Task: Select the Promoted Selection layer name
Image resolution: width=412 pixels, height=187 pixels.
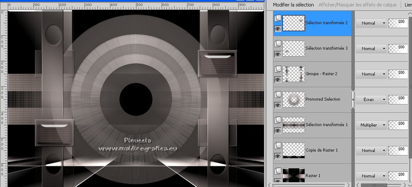Action: coord(323,99)
